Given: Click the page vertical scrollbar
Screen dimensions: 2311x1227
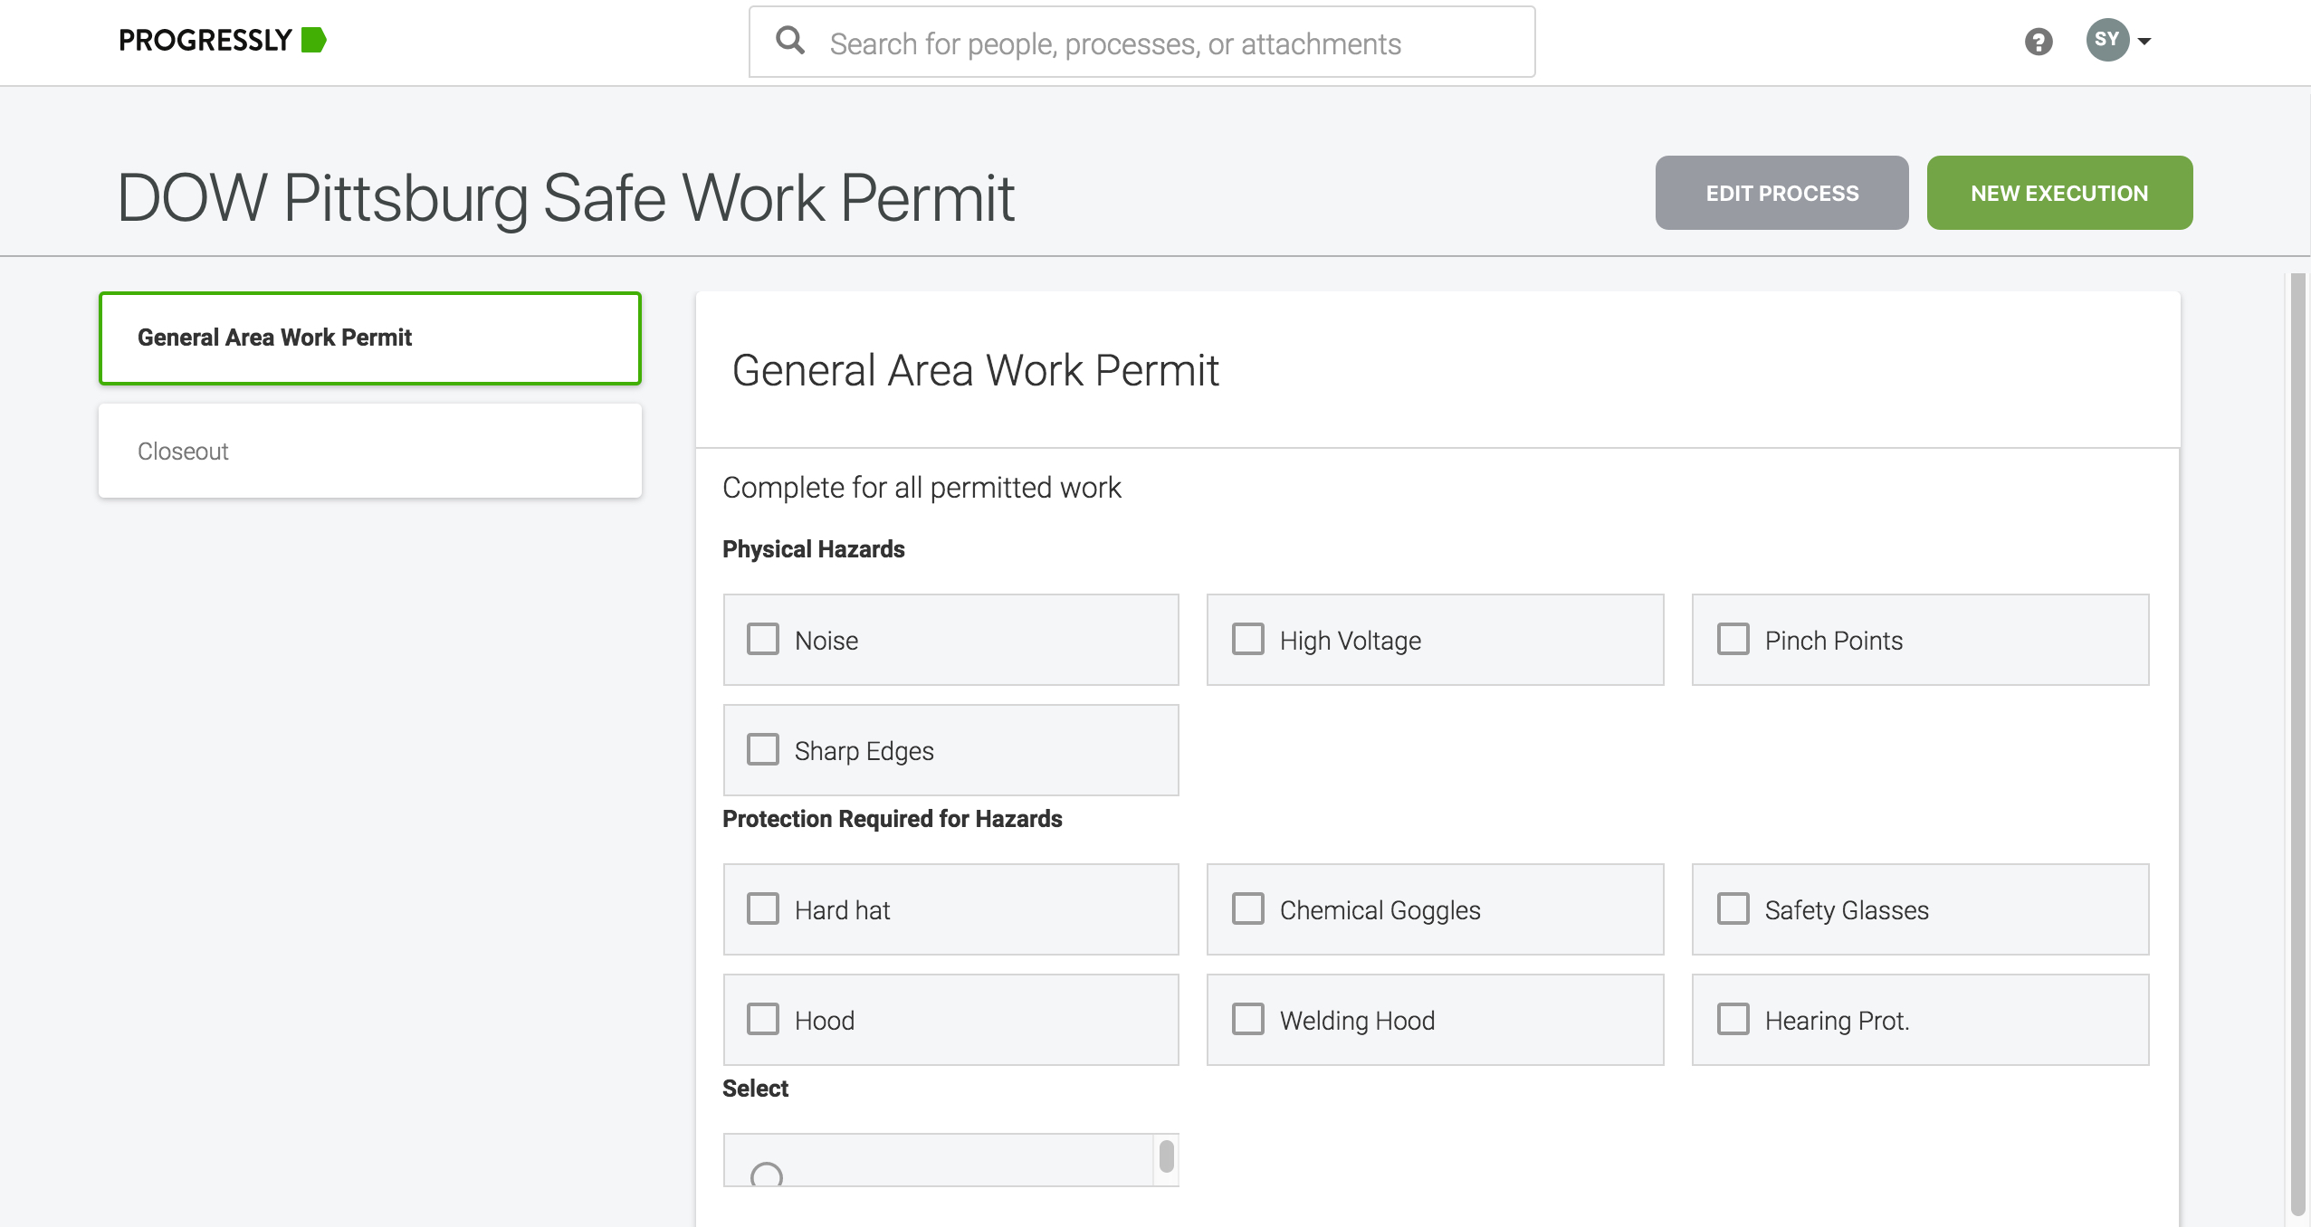Looking at the screenshot, I should pyautogui.click(x=2297, y=742).
